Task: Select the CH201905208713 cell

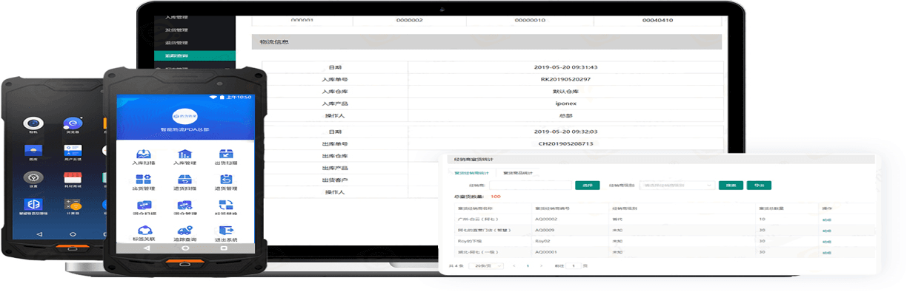Action: click(565, 143)
